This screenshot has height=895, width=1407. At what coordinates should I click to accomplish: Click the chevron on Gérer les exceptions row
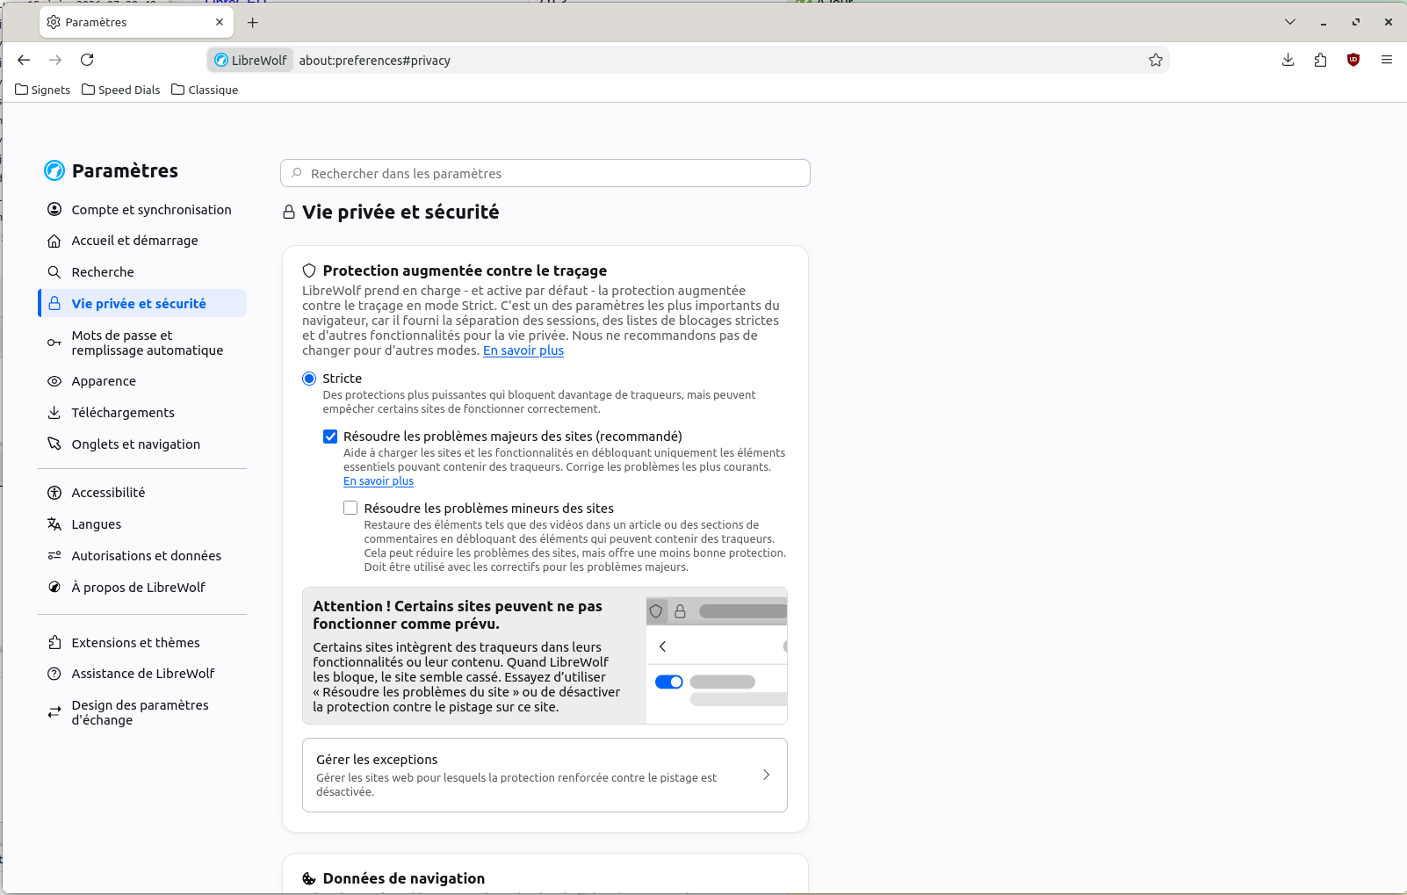click(767, 775)
